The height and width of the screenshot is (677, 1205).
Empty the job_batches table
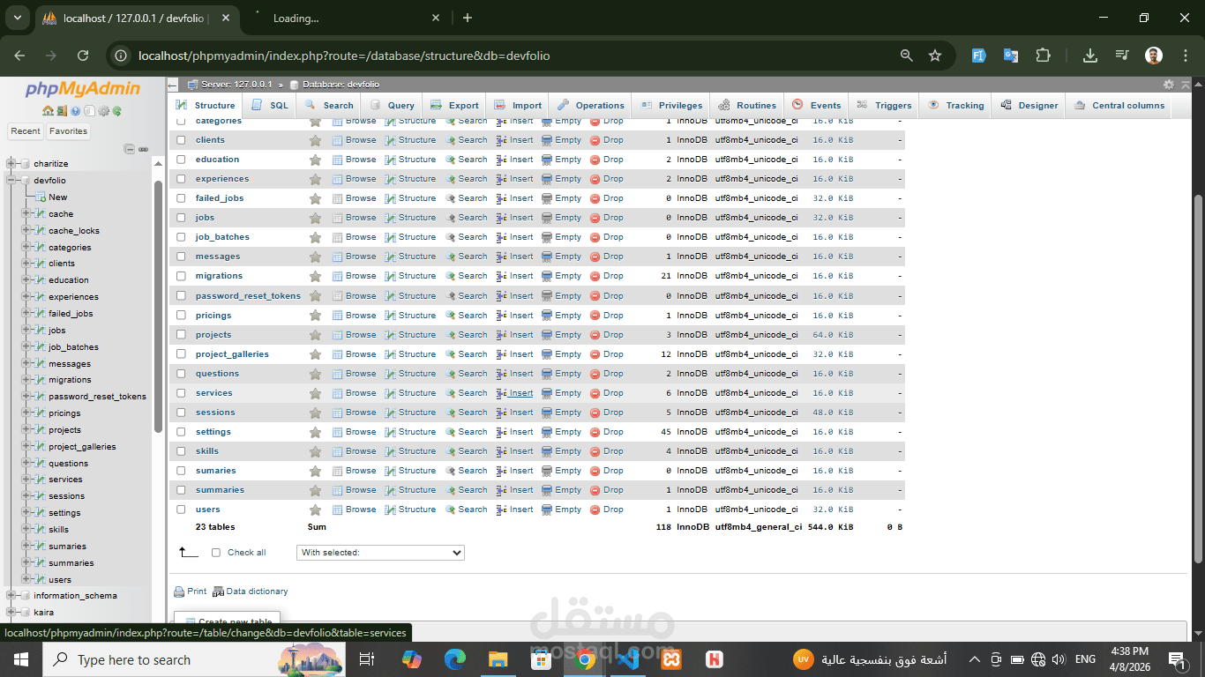pos(562,237)
